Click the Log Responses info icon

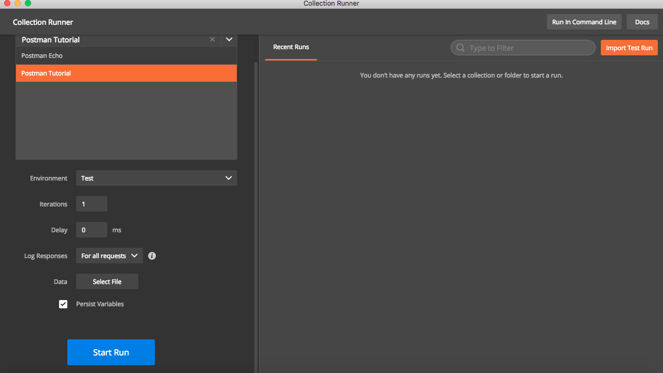coord(152,256)
